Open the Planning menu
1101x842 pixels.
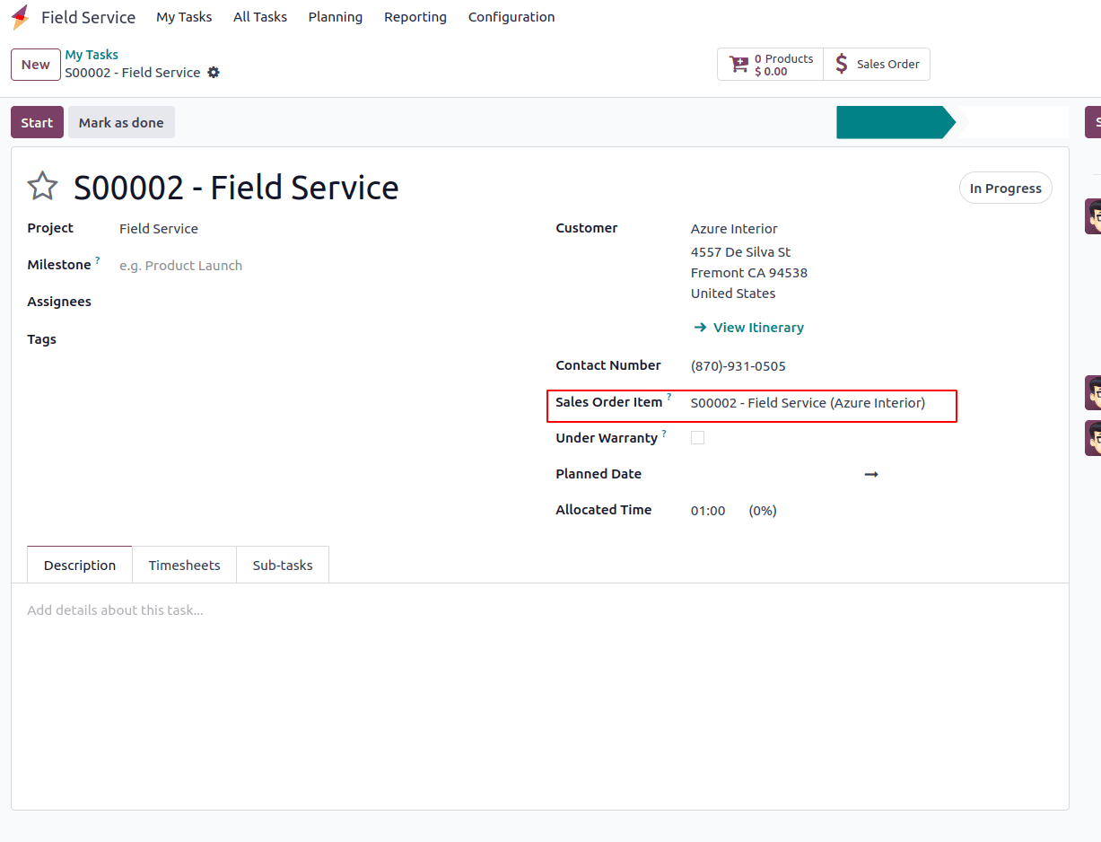335,17
